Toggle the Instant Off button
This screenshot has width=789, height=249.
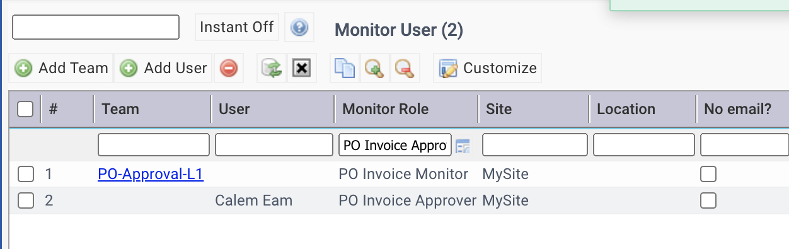(x=237, y=27)
